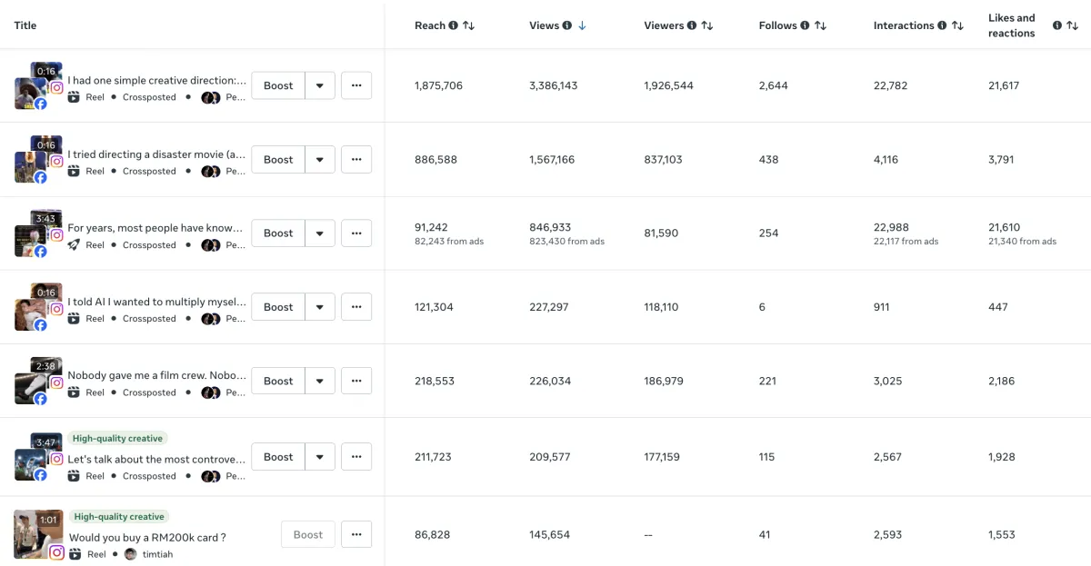The height and width of the screenshot is (566, 1091).
Task: Open three-dot menu for RM200k card reel
Action: point(356,534)
